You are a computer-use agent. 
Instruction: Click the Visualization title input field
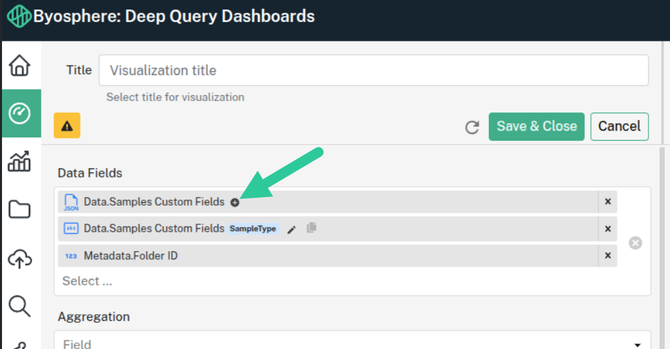click(374, 70)
